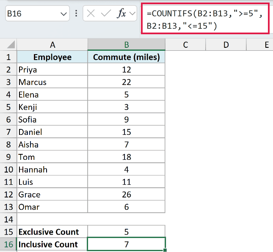Open the Name Box dropdown arrow
Viewport: 273px width, 252px height.
pos(63,14)
